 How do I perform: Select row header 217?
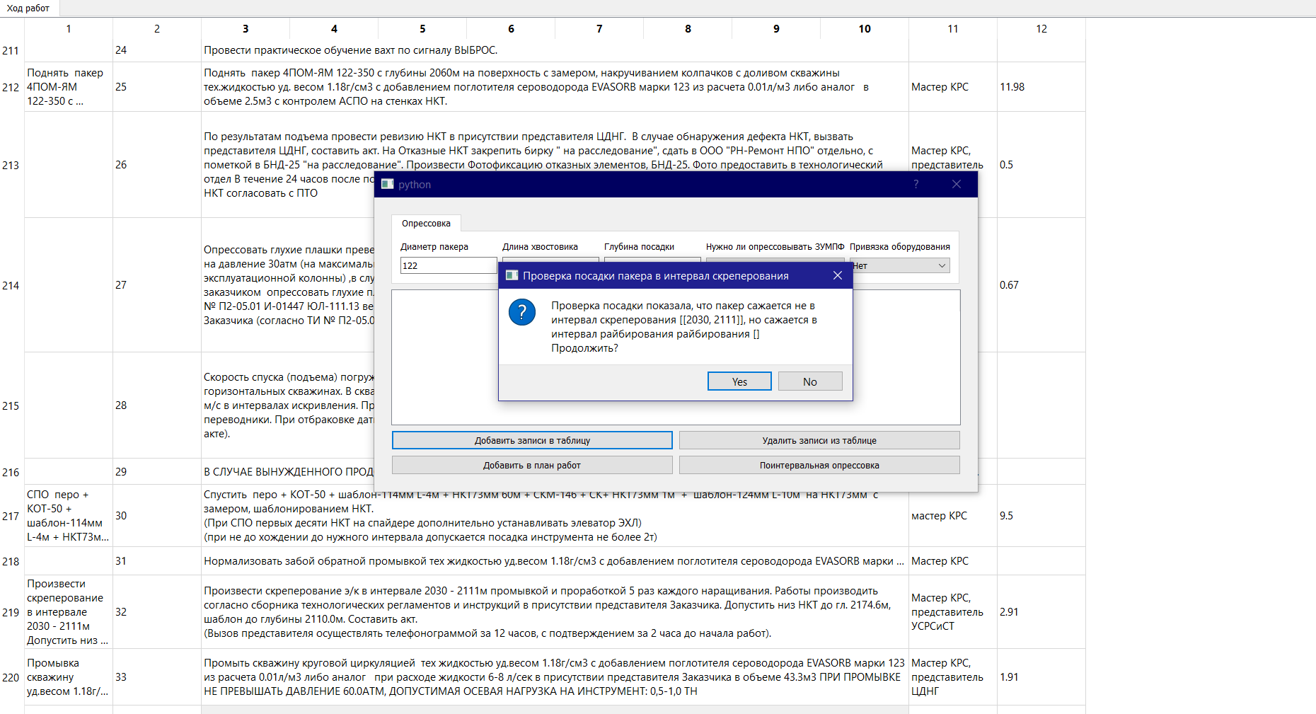pyautogui.click(x=11, y=516)
